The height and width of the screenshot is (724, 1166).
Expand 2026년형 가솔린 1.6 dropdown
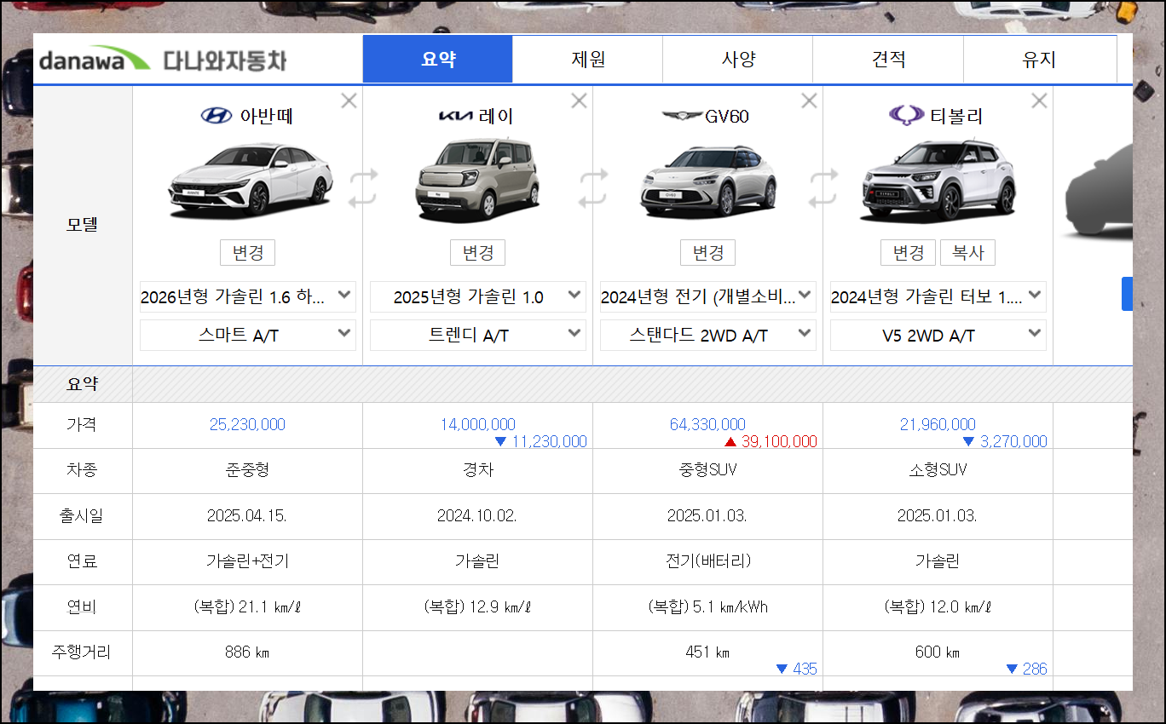(248, 297)
